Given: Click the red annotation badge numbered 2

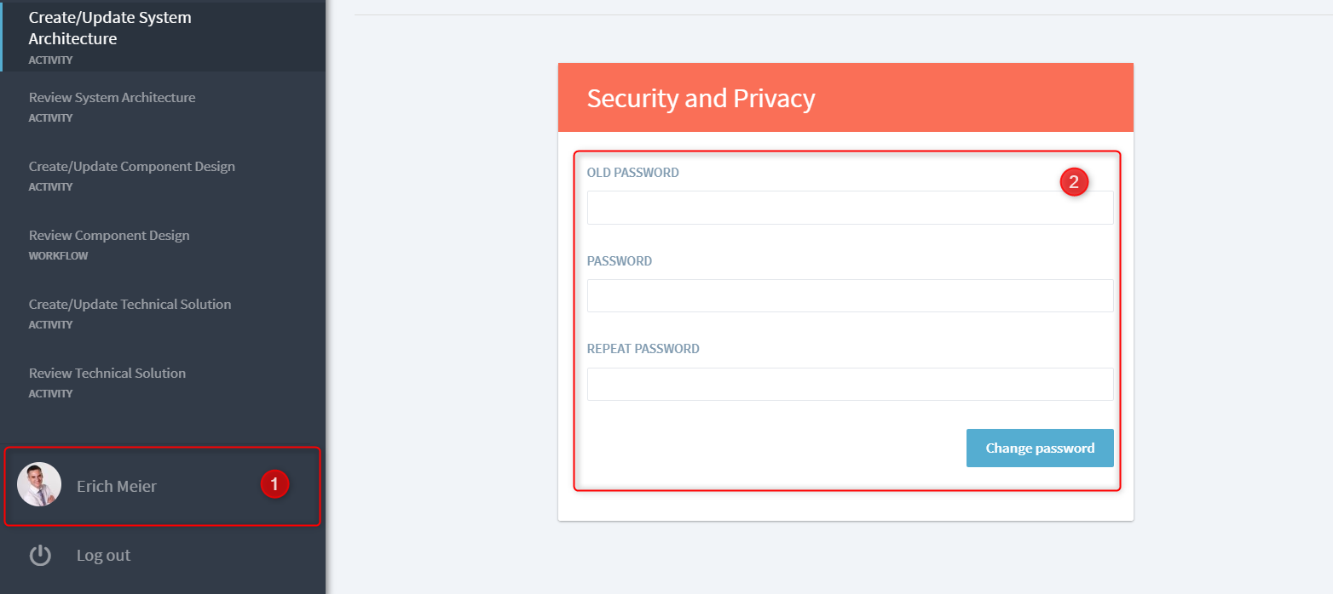Looking at the screenshot, I should [x=1074, y=181].
